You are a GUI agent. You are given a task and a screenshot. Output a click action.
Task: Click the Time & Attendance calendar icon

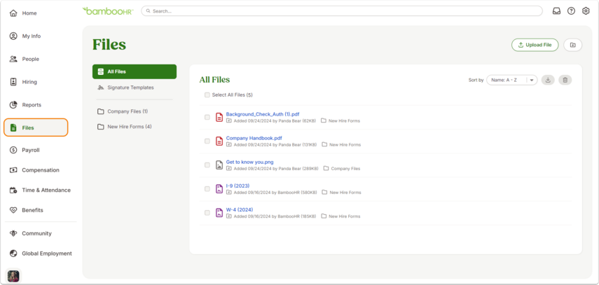13,190
